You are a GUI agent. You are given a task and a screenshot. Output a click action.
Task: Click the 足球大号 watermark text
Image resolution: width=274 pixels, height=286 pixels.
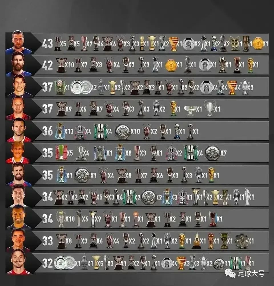tap(251, 273)
